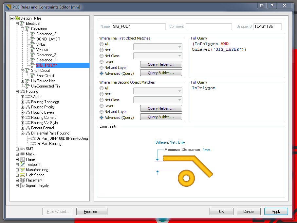
Task: Apply the rule changes
Action: [276, 212]
